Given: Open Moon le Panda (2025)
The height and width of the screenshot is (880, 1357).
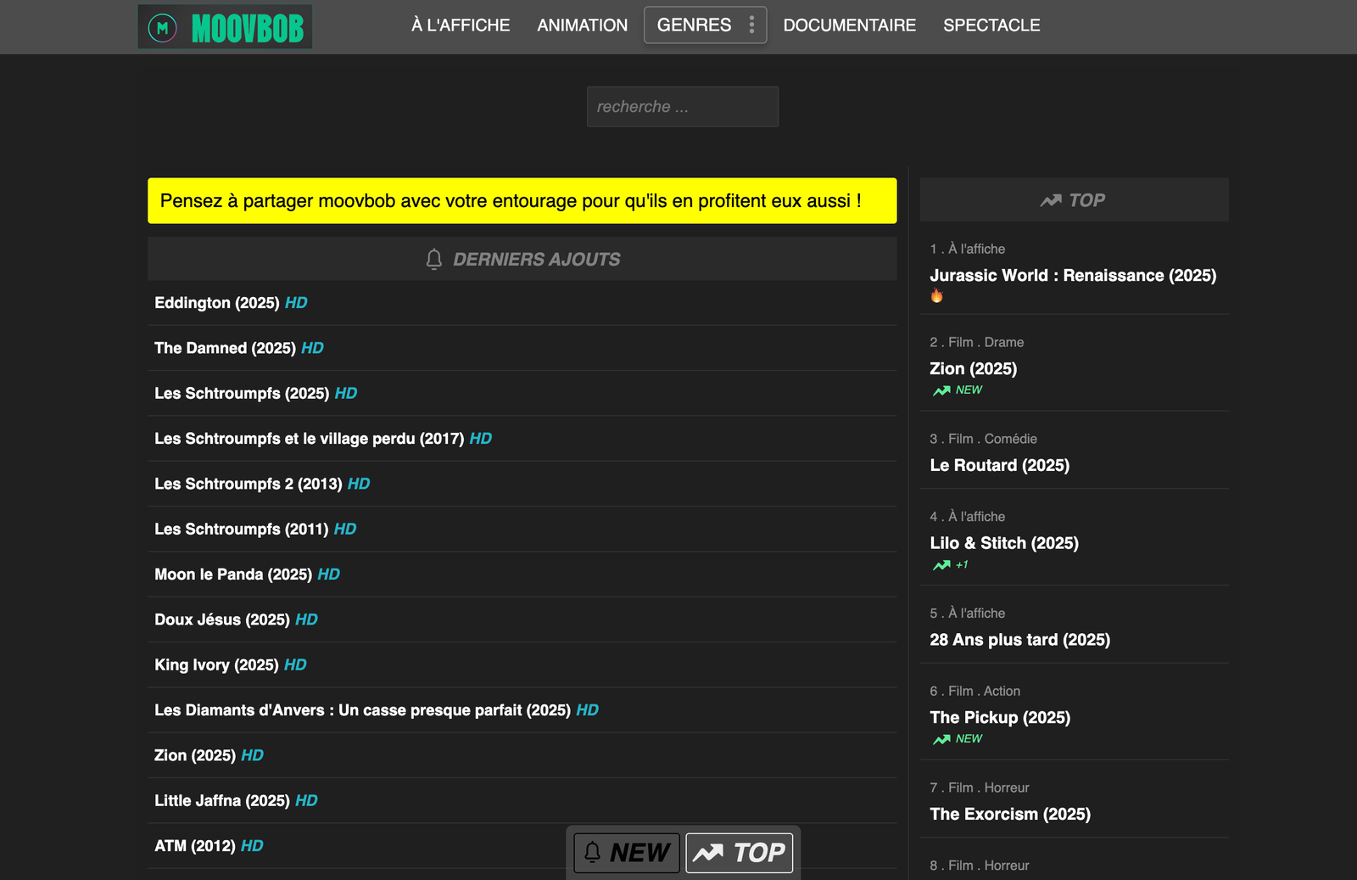Looking at the screenshot, I should [233, 575].
